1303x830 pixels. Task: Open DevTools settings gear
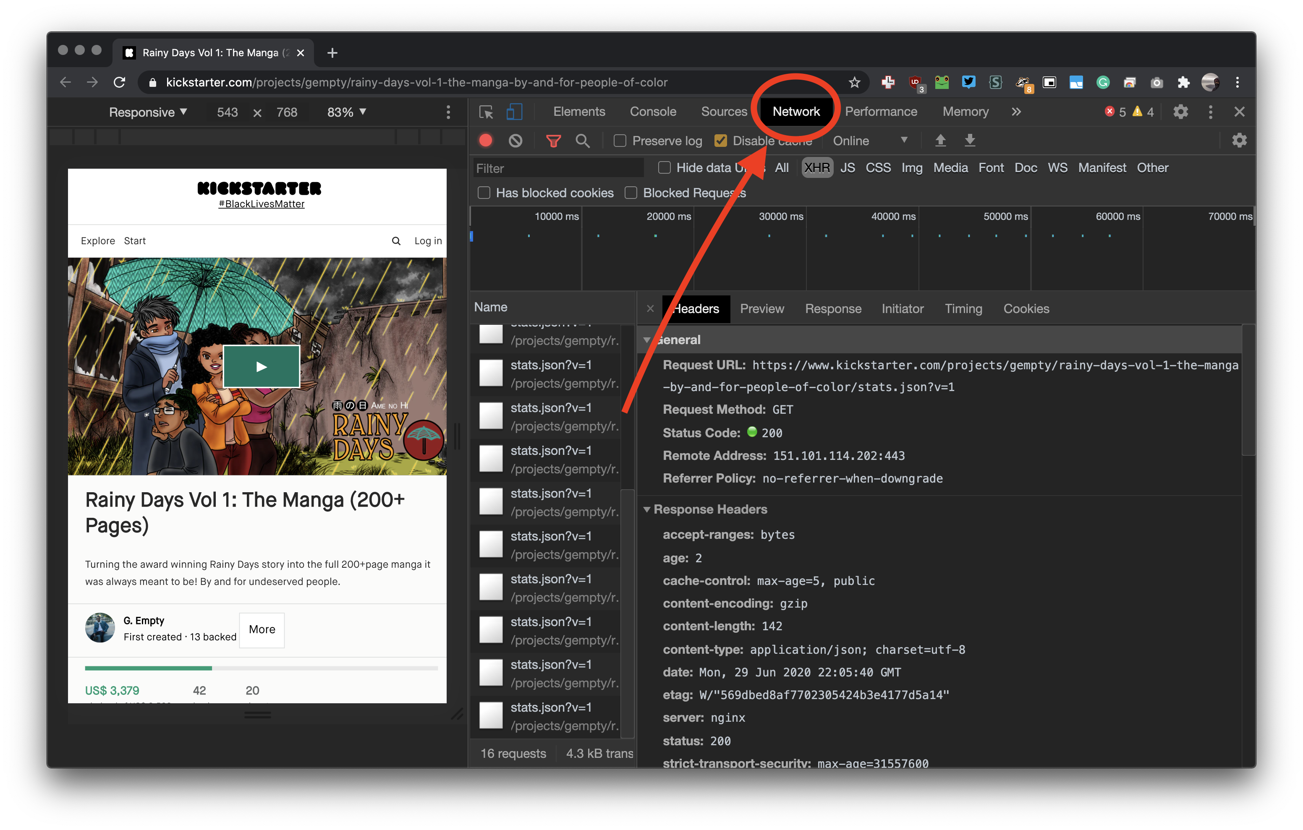point(1181,112)
